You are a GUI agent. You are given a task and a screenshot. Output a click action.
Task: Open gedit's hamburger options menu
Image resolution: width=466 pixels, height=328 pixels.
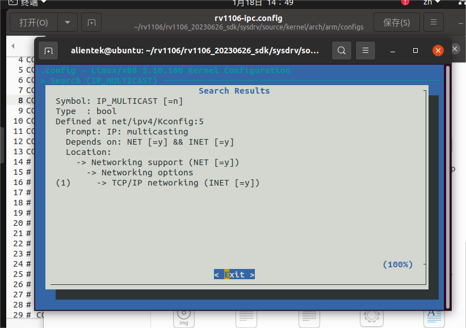[434, 23]
